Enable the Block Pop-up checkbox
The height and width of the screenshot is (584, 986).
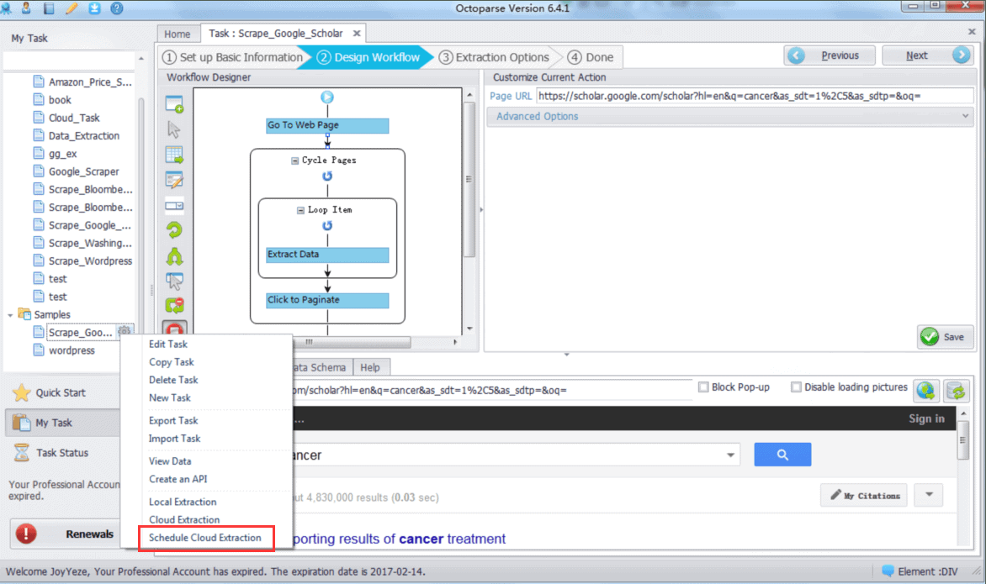tap(703, 387)
